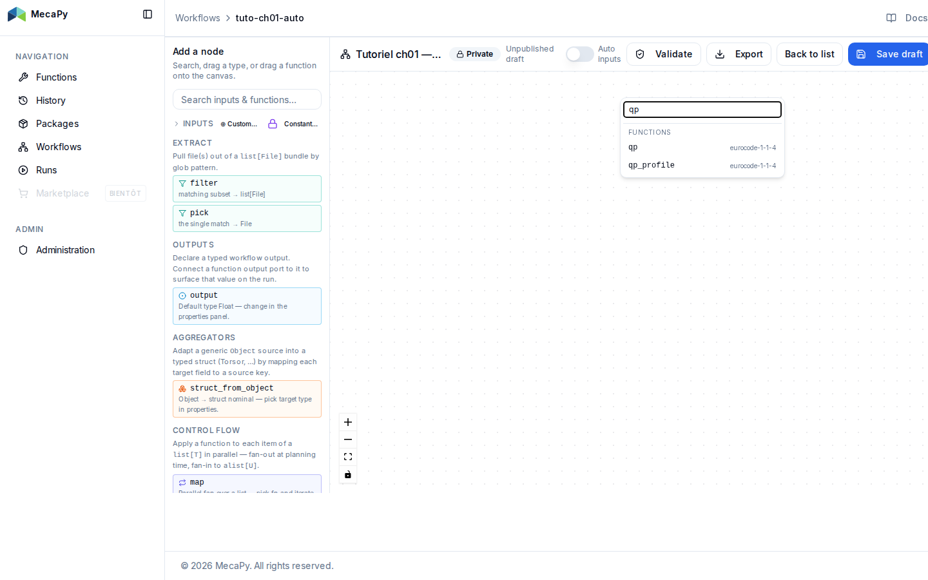This screenshot has height=580, width=928.
Task: Select the map control flow card
Action: point(247,485)
